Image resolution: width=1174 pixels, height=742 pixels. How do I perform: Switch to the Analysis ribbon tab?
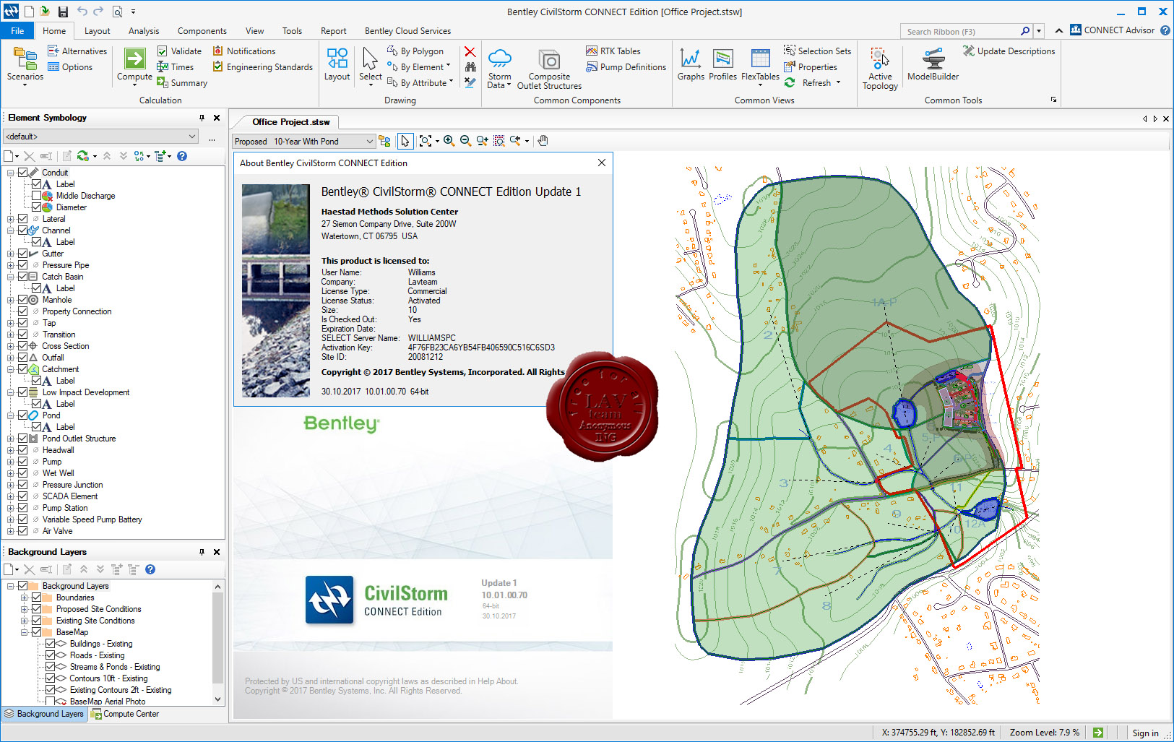click(144, 31)
